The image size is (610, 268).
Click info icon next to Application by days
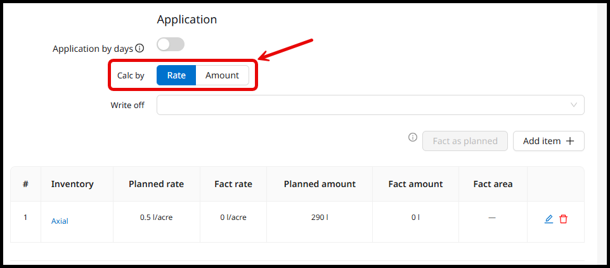pos(140,48)
